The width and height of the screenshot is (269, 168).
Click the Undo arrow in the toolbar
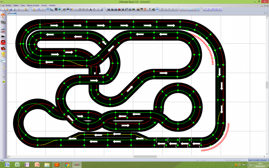[x=39, y=9]
